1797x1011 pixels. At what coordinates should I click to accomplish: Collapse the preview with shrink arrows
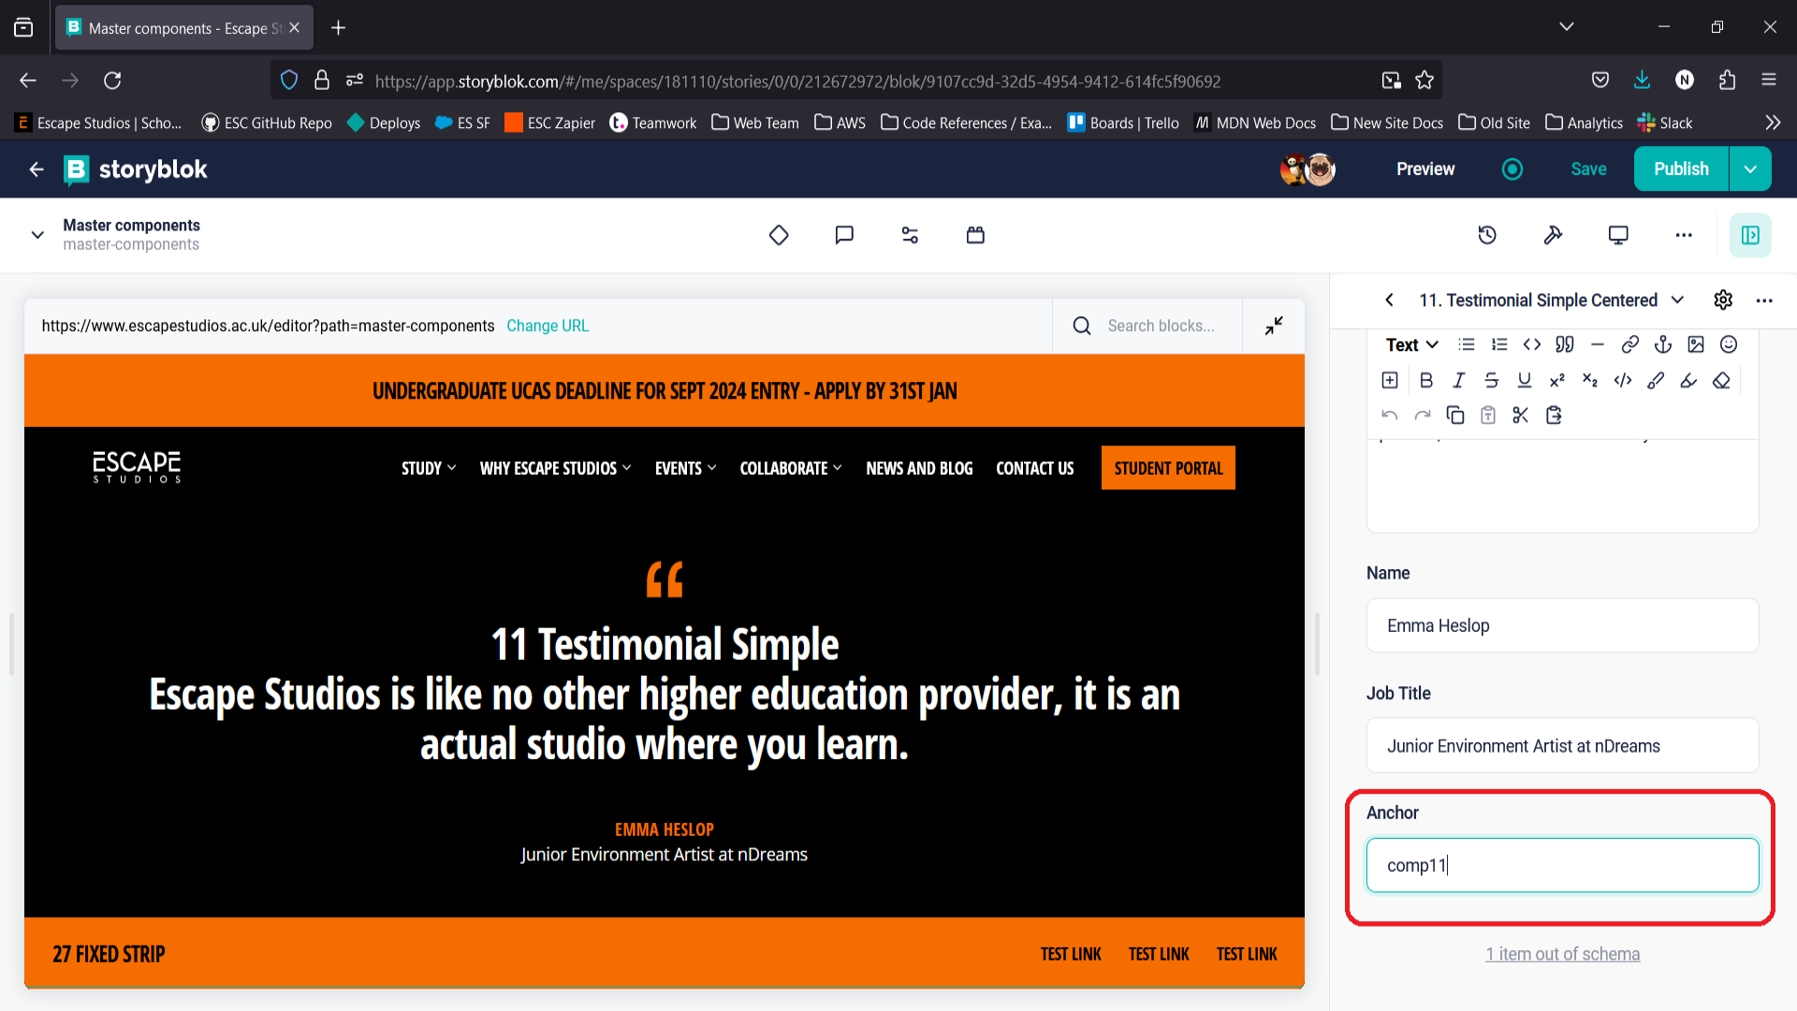pos(1274,326)
